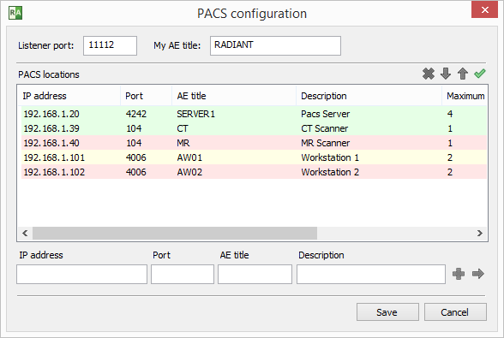Move PACS location down with arrow icon
This screenshot has height=338, width=504.
click(446, 74)
